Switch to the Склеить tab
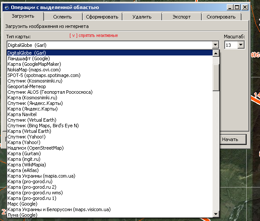 62,17
